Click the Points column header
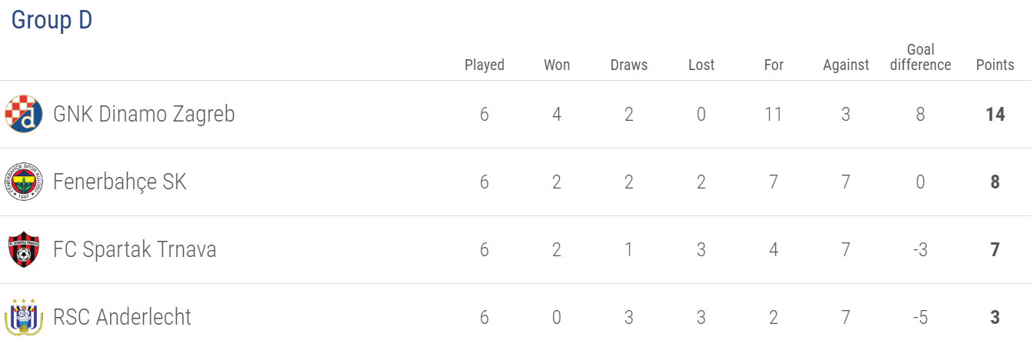Viewport: 1033px width, 357px height. [995, 65]
